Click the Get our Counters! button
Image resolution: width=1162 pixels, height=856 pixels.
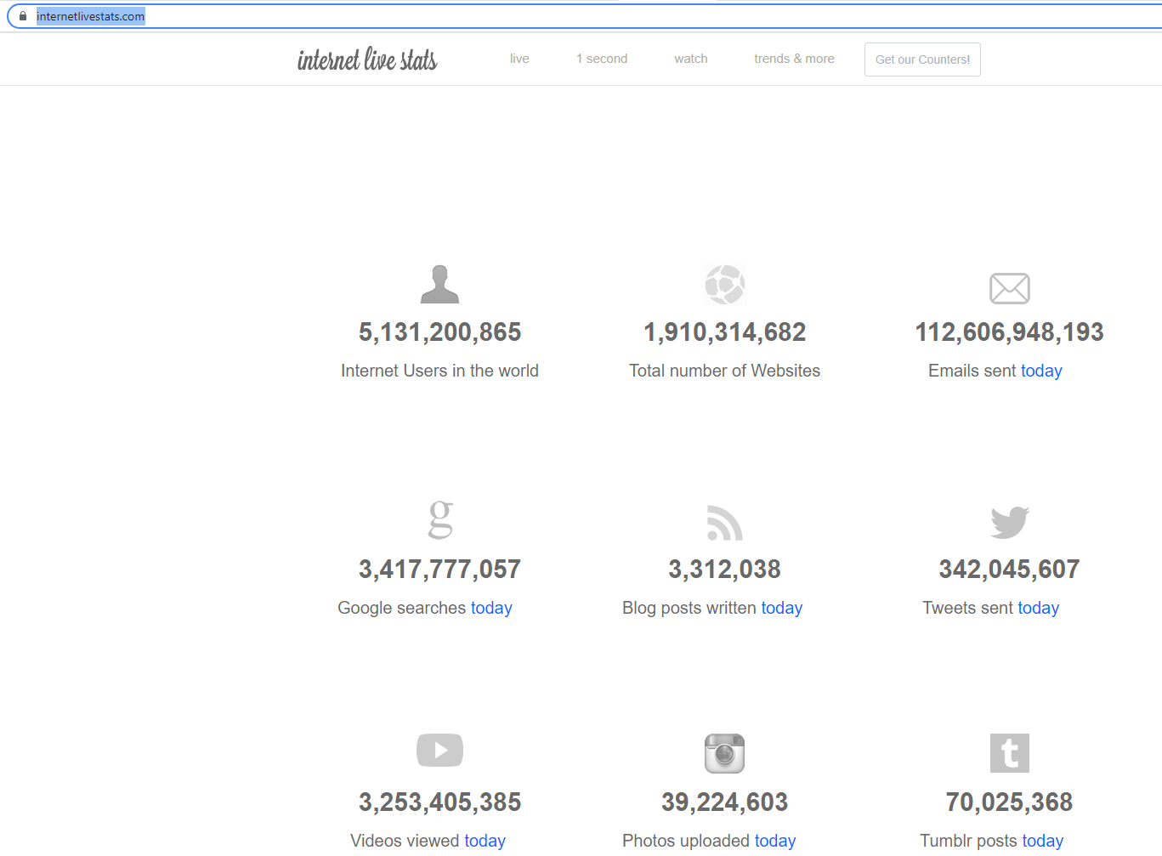[x=922, y=60]
